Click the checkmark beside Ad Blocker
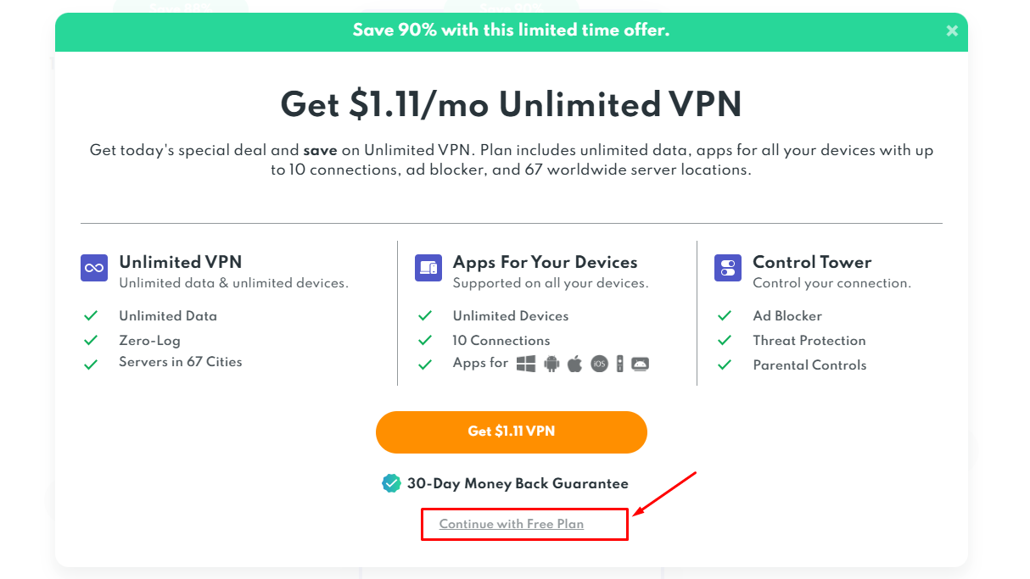This screenshot has width=1030, height=579. (x=724, y=315)
